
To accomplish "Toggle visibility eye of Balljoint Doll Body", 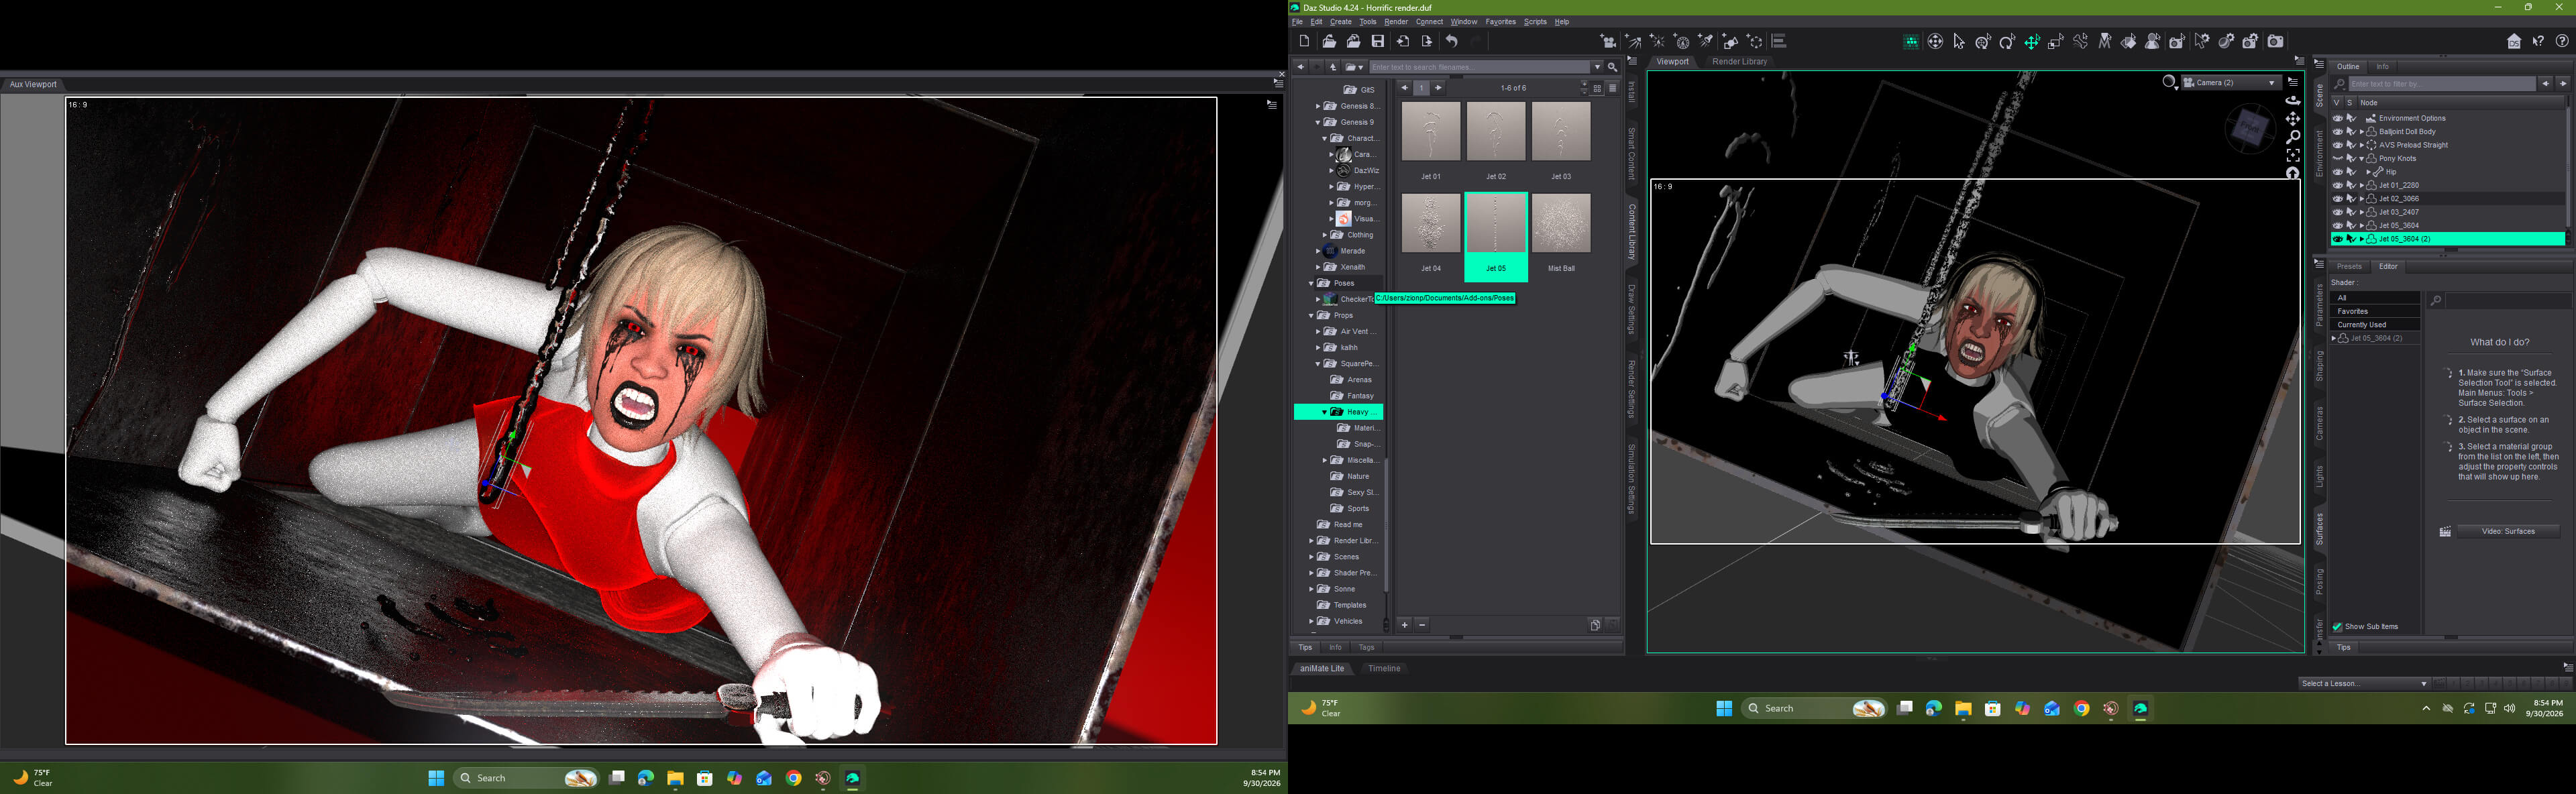I will pyautogui.click(x=2337, y=131).
